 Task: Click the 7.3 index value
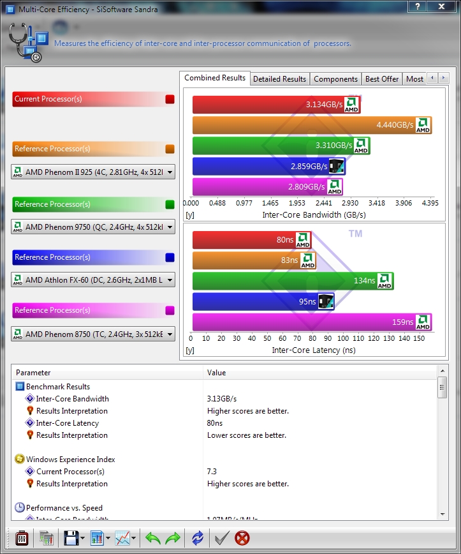(x=212, y=471)
